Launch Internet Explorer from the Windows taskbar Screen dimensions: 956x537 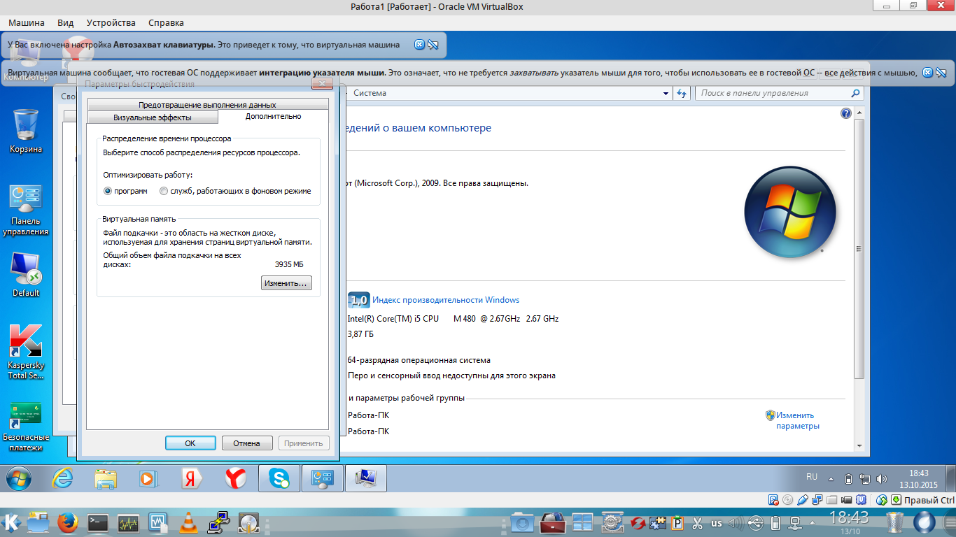click(x=63, y=478)
